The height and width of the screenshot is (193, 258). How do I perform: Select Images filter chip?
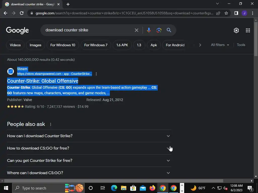click(x=35, y=45)
